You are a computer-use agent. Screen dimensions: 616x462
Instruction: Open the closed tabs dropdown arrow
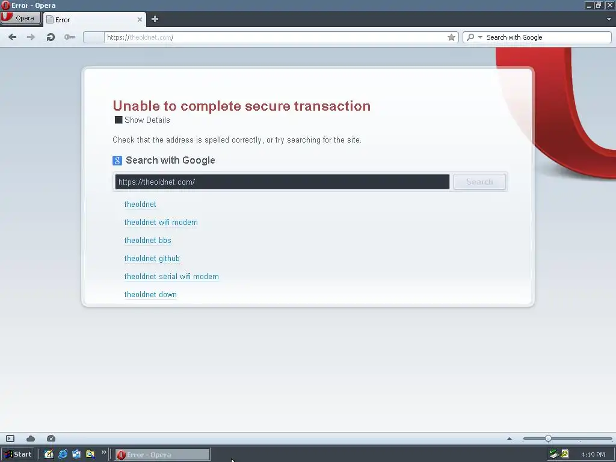tap(609, 19)
